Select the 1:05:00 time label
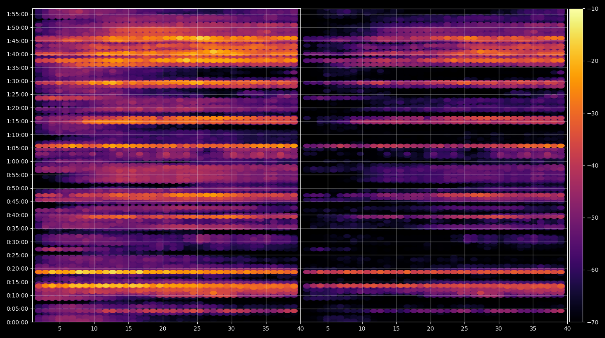605x338 pixels. pos(17,148)
